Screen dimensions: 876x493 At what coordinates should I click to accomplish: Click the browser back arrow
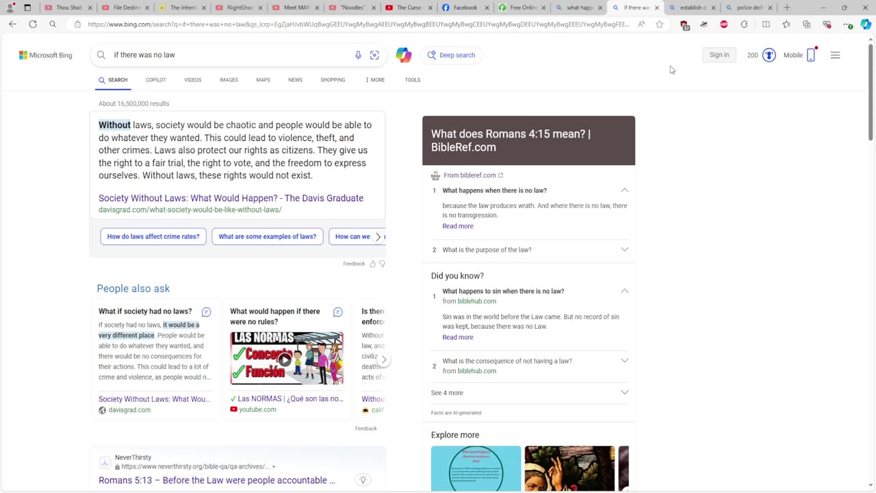12,24
